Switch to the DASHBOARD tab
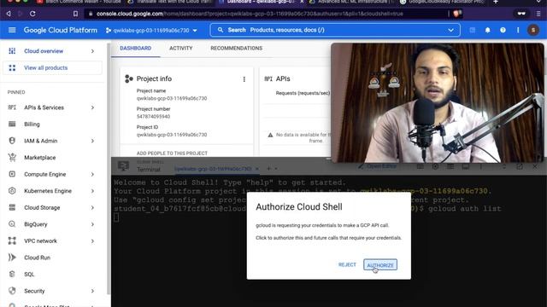547x307 pixels. click(135, 49)
